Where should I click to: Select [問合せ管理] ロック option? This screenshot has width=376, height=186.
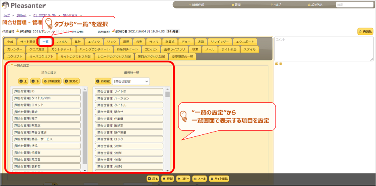[x=129, y=139]
